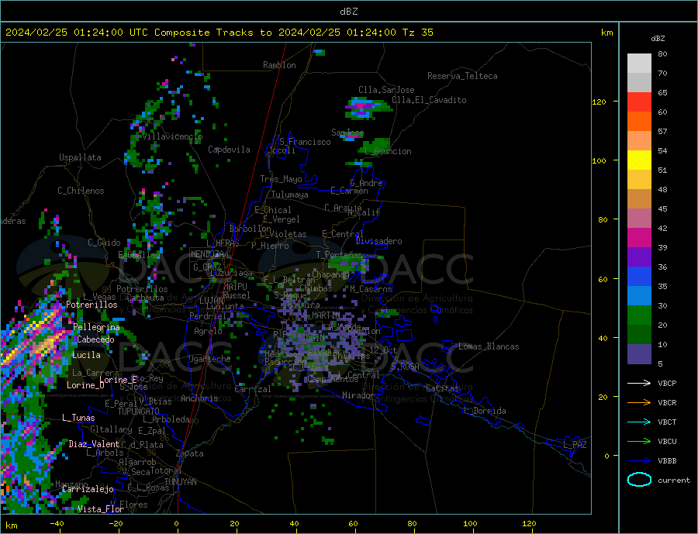Click the '0' tick label on the right axis
Screen dimensions: 698x534
(x=606, y=456)
